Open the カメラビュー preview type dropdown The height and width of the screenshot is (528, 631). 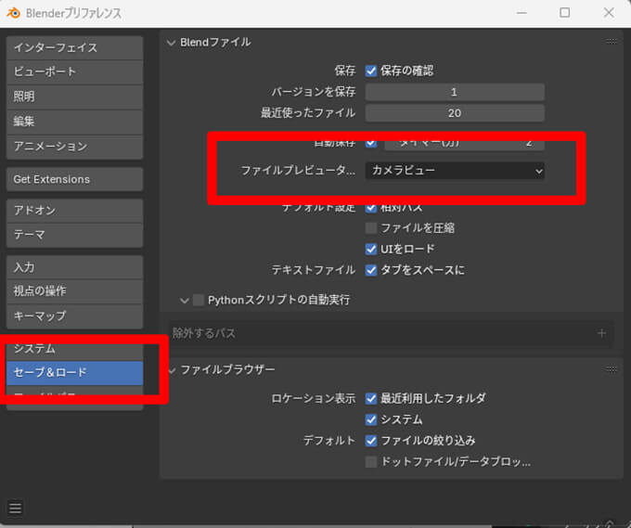[x=454, y=171]
